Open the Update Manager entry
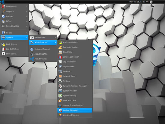Screen dimensions: 165x124 75,110
